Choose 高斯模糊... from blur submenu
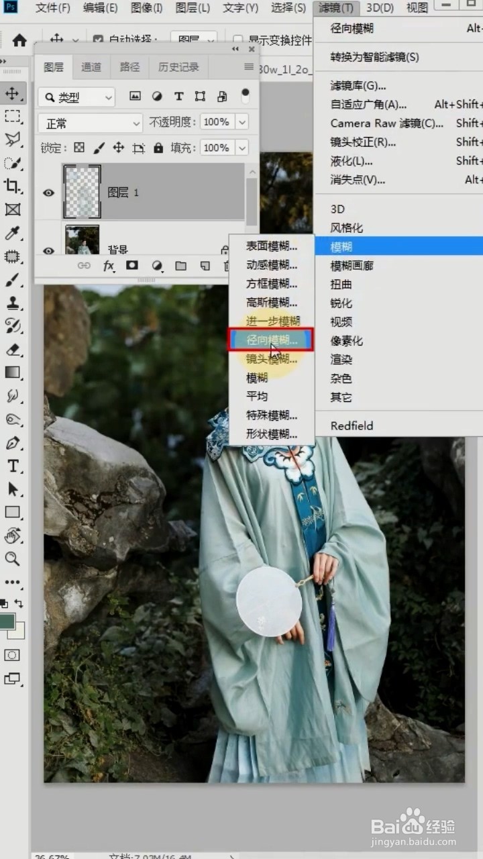The height and width of the screenshot is (859, 483). point(272,303)
